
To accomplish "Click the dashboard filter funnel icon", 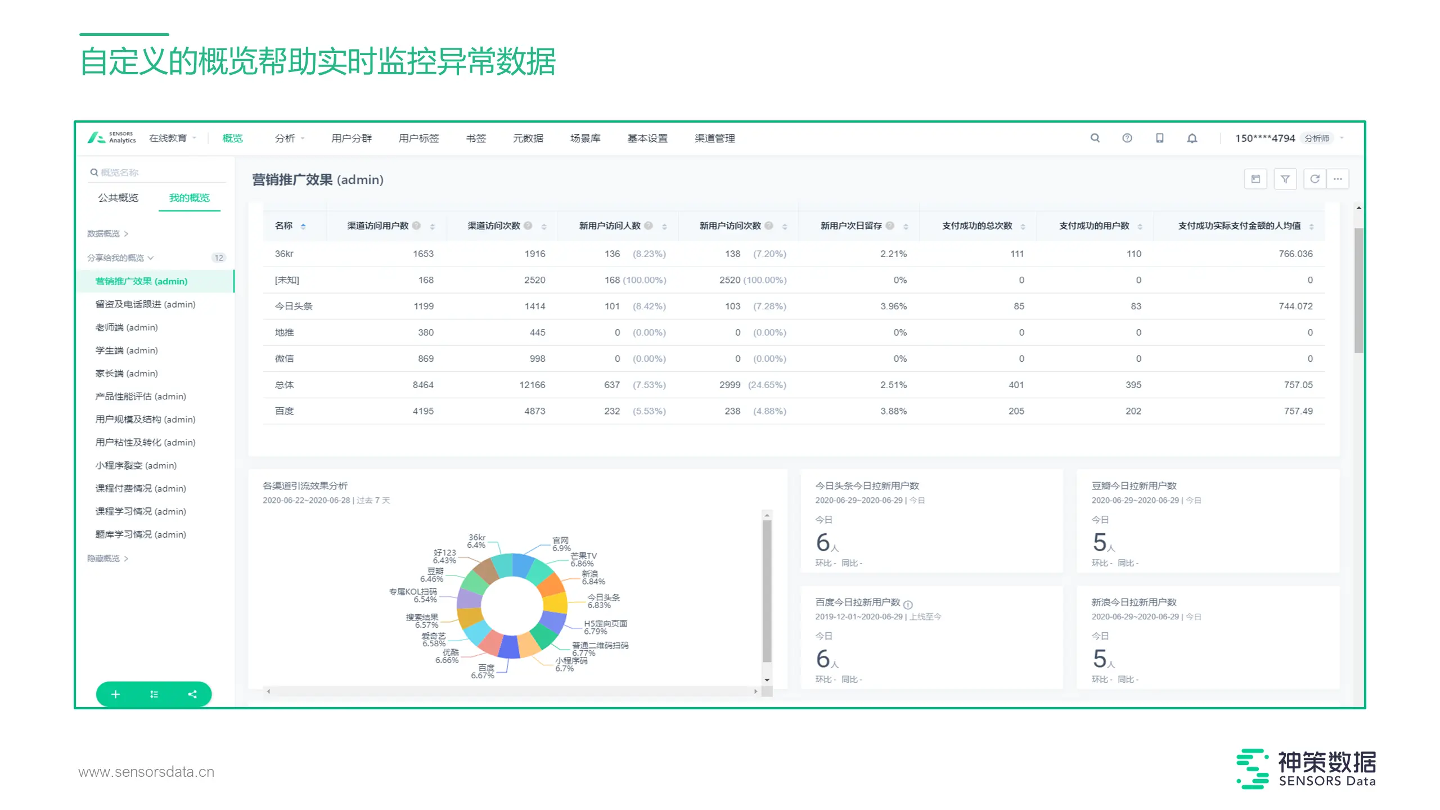I will [x=1285, y=179].
